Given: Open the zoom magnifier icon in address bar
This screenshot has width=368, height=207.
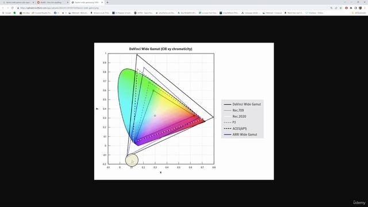Looking at the screenshot, I should coord(331,8).
